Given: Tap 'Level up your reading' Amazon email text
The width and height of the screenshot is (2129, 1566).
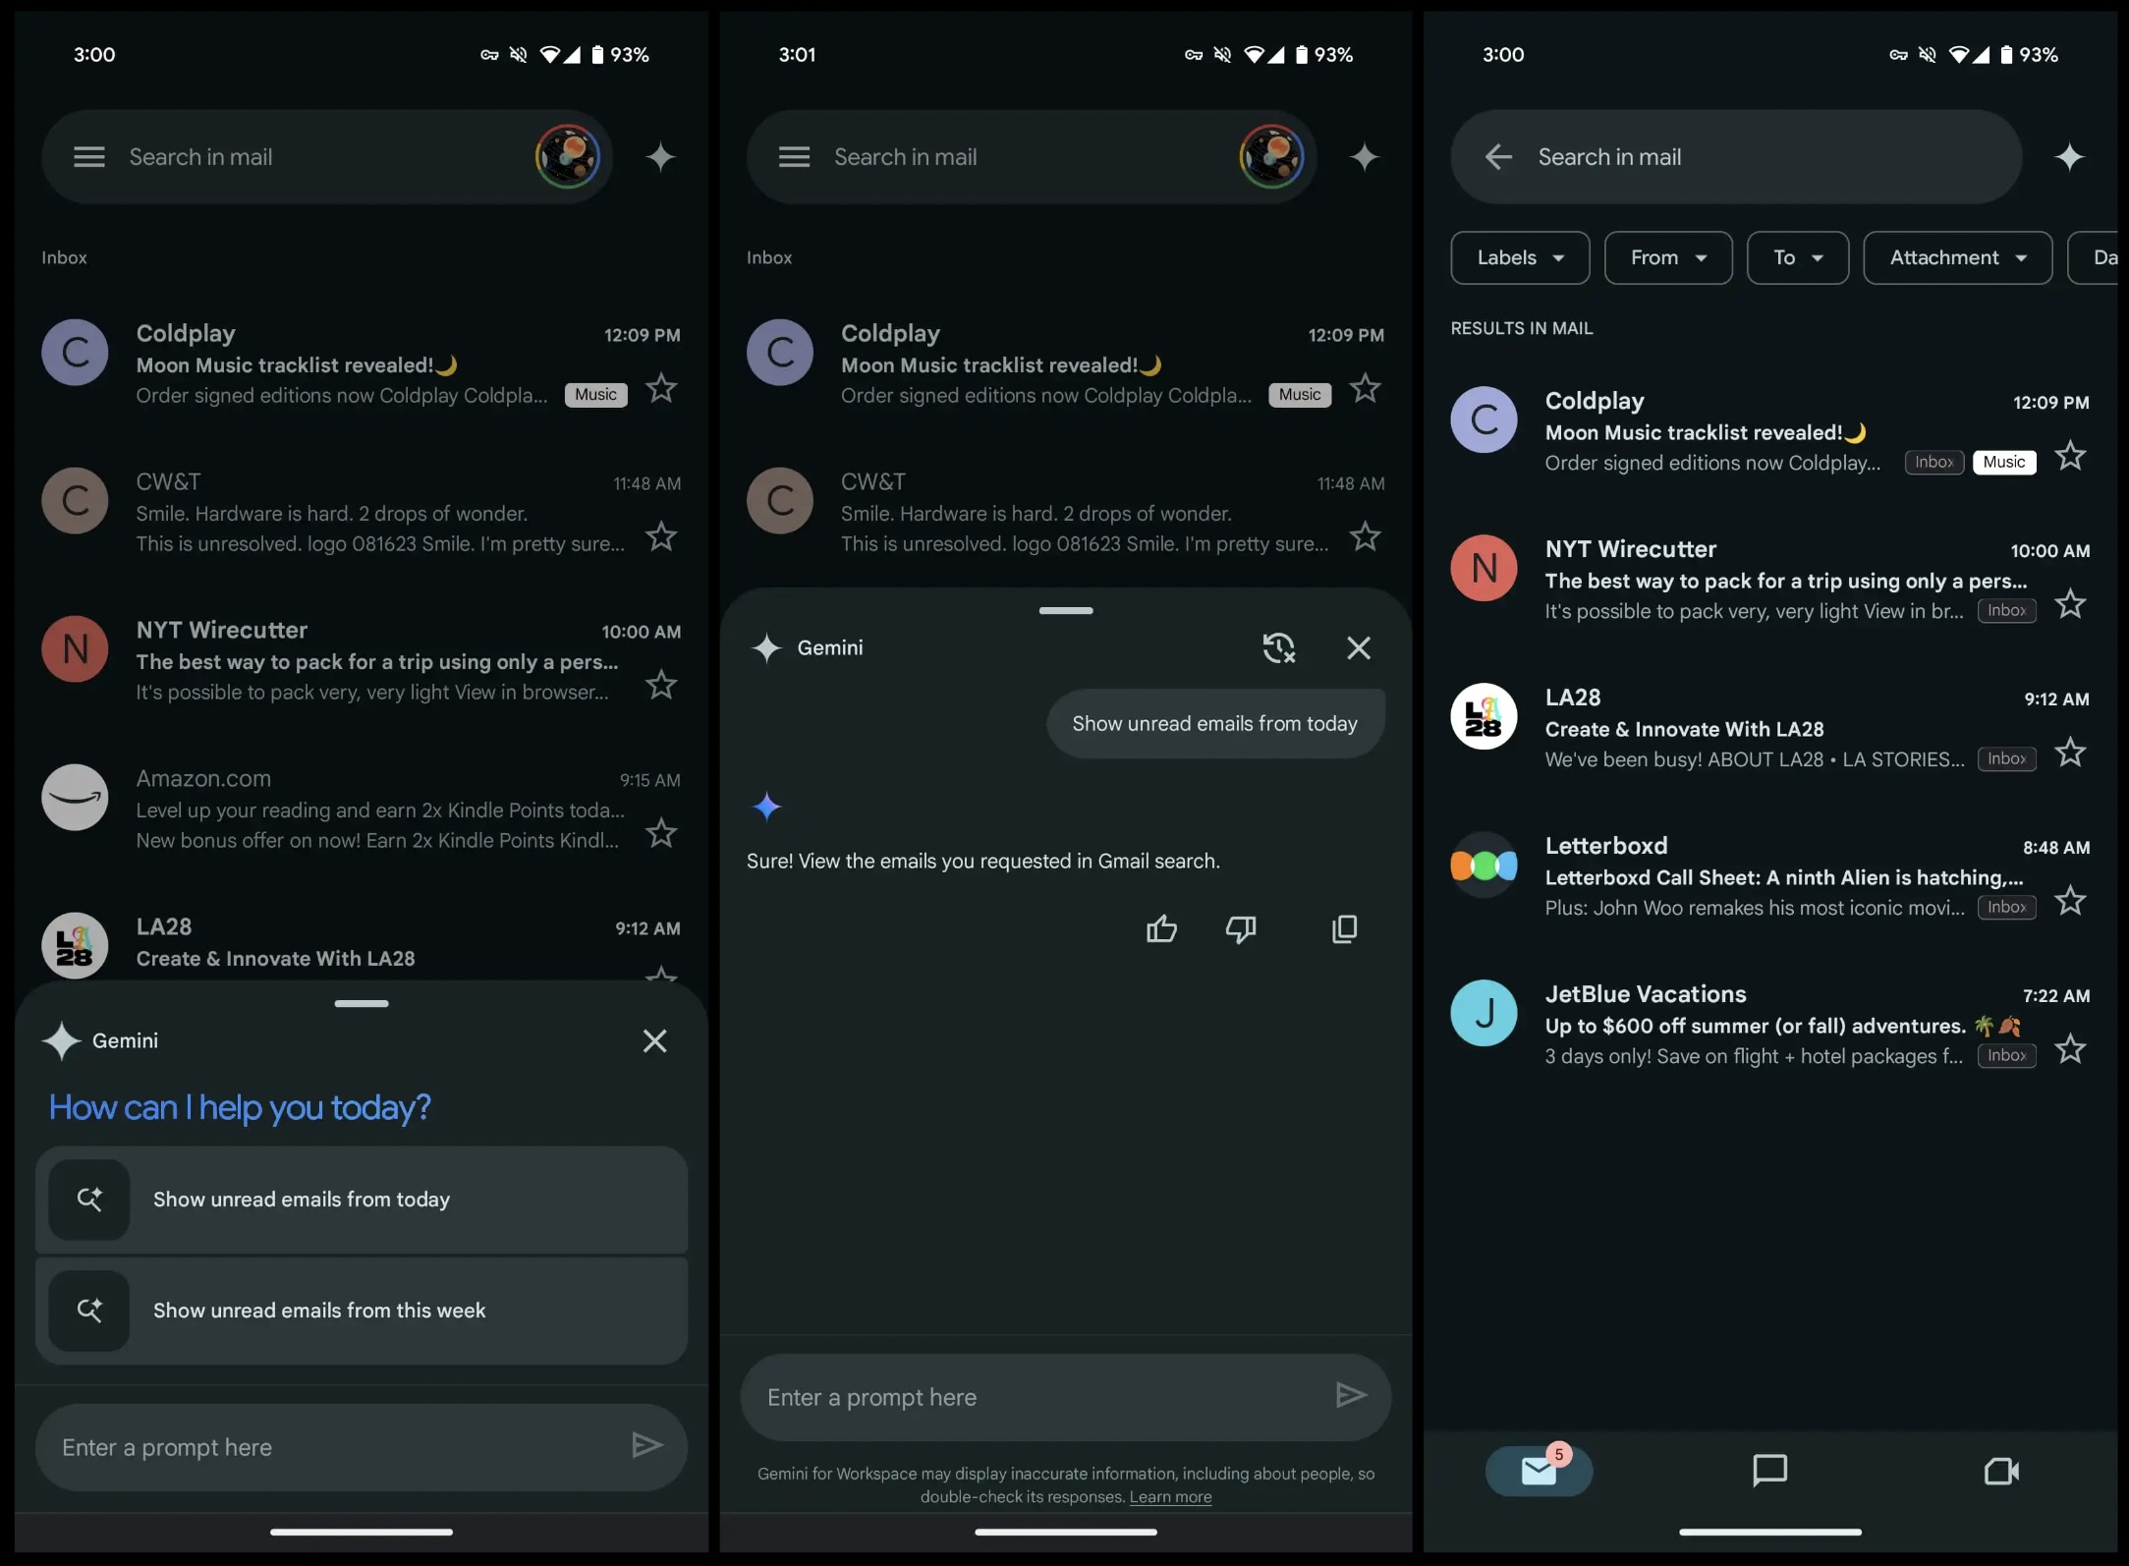Looking at the screenshot, I should pos(379,811).
